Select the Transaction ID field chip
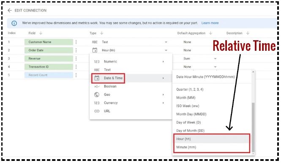The width and height of the screenshot is (281, 163). (49, 67)
